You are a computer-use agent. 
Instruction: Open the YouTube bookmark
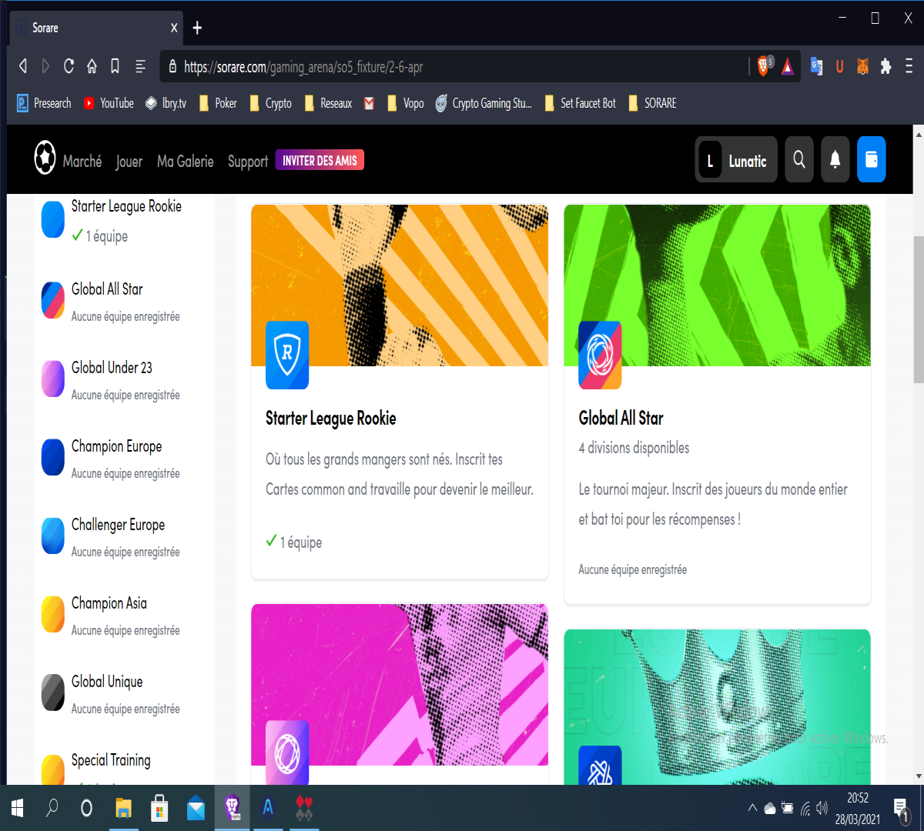point(109,103)
